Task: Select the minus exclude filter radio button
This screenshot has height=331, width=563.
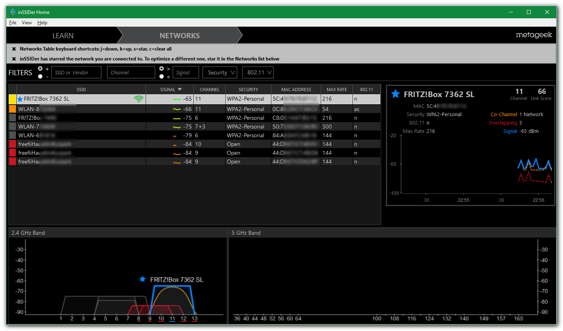Action: tap(40, 76)
